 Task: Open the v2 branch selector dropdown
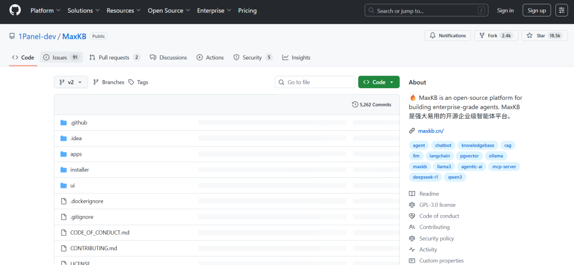click(x=71, y=82)
